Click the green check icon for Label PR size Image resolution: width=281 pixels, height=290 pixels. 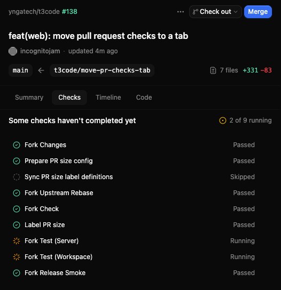click(x=17, y=225)
